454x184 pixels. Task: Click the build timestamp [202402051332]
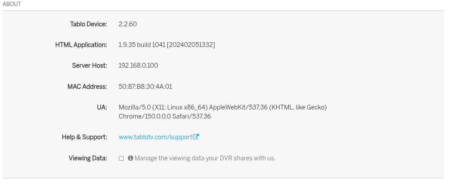tap(191, 45)
